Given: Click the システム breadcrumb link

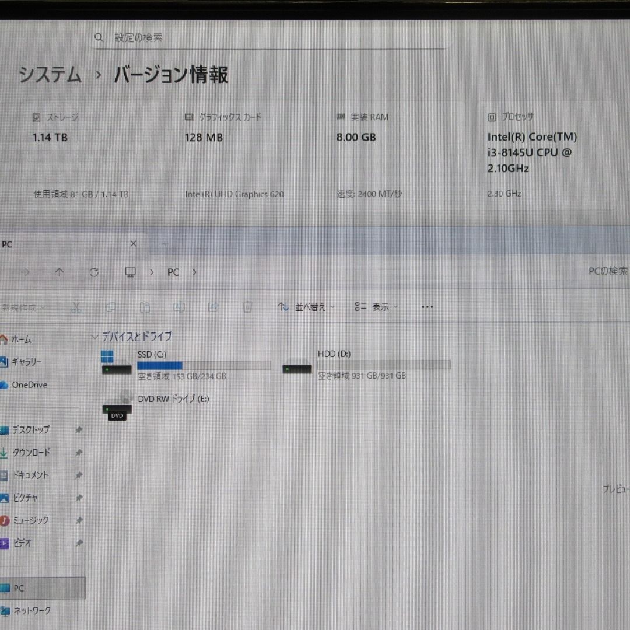Looking at the screenshot, I should pyautogui.click(x=50, y=75).
